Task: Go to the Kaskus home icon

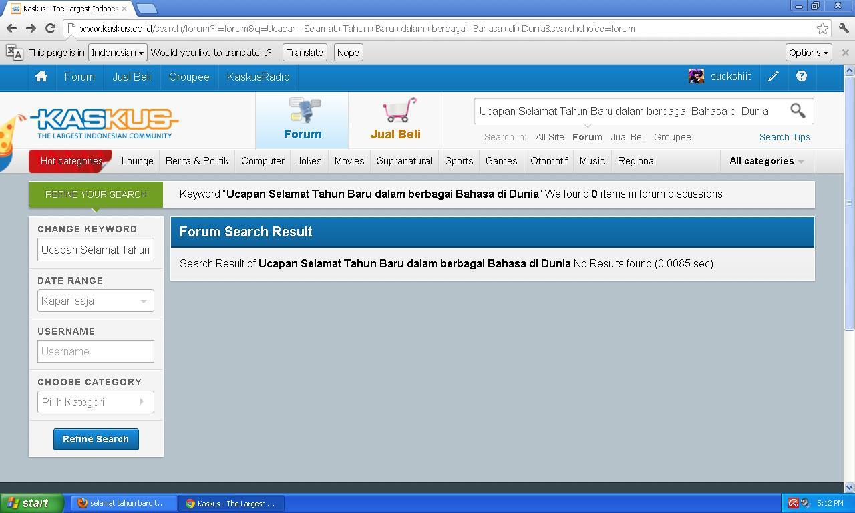Action: [x=41, y=77]
